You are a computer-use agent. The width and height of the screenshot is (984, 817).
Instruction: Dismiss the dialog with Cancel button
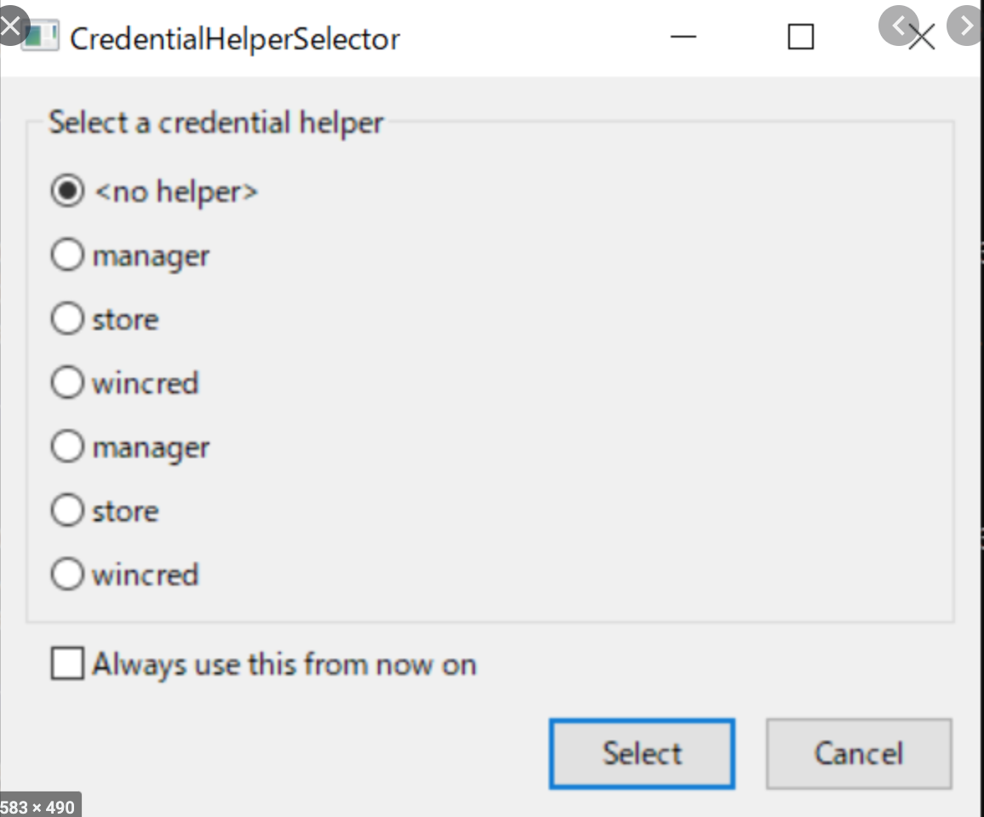click(859, 754)
